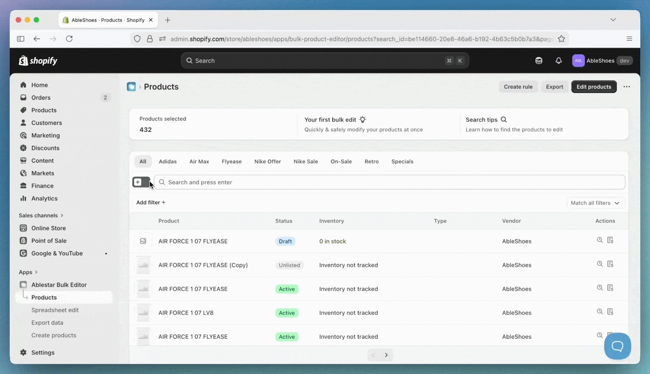Open the Flyease tab
Screen dimensions: 650x374
tap(232, 161)
